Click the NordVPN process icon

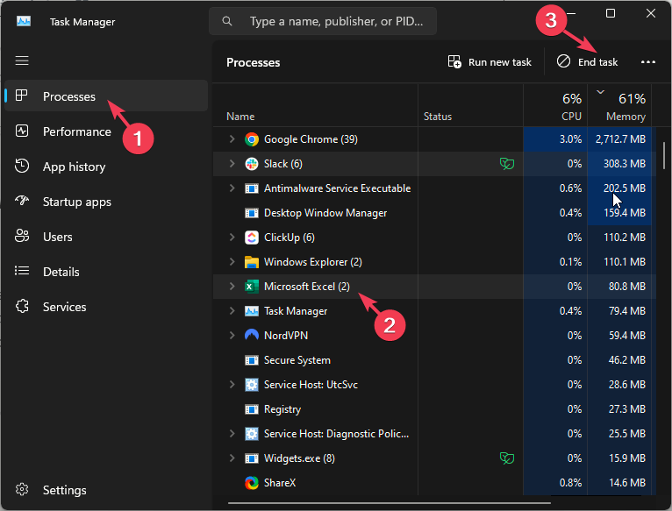click(252, 336)
